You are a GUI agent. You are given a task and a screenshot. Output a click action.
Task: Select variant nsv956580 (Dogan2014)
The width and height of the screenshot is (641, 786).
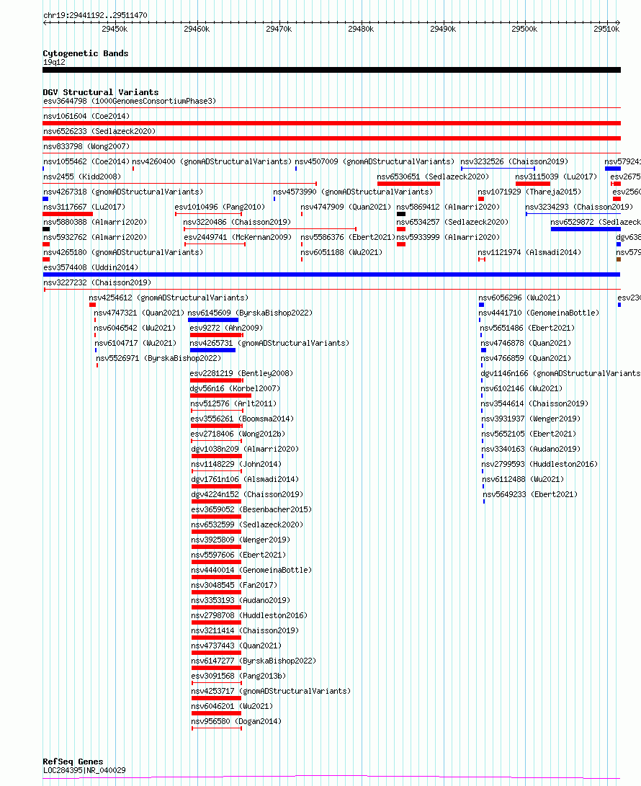[x=236, y=721]
